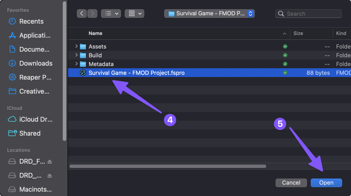The height and width of the screenshot is (196, 351).
Task: Open the item grouping dropdown
Action: [134, 14]
